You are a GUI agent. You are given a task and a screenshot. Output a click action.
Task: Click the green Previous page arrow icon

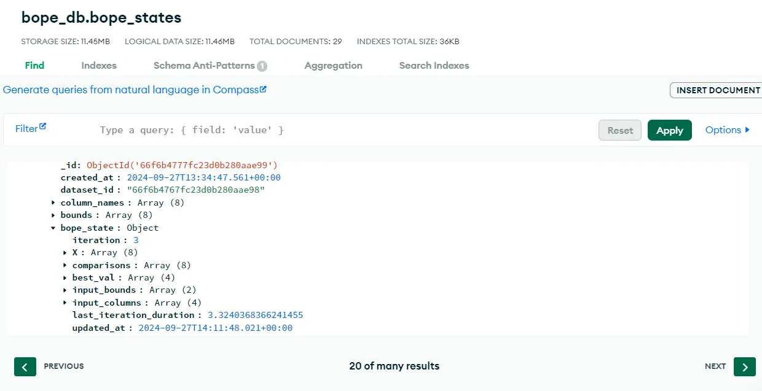pyautogui.click(x=25, y=366)
